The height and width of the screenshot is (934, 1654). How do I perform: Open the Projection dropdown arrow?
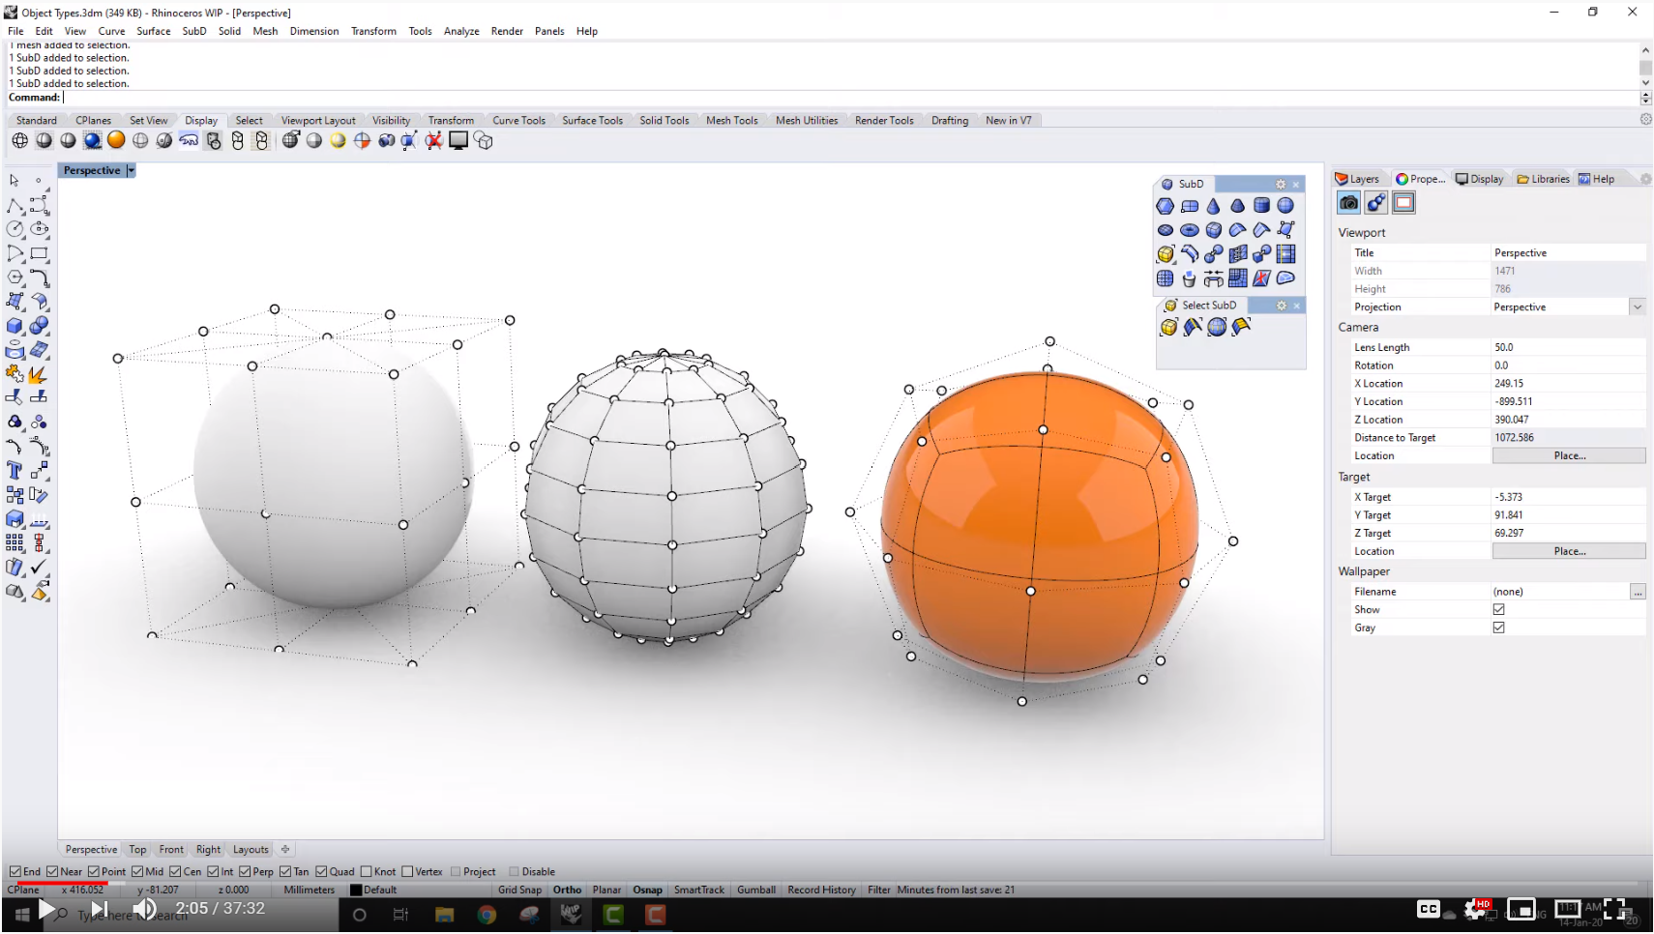[1638, 306]
